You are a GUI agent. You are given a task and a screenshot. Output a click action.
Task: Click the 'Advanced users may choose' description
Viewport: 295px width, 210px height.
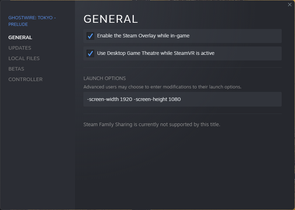click(x=162, y=87)
